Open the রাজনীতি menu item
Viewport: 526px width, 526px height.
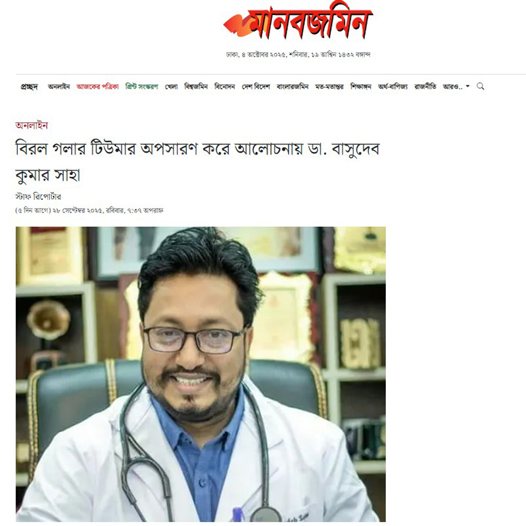click(425, 87)
